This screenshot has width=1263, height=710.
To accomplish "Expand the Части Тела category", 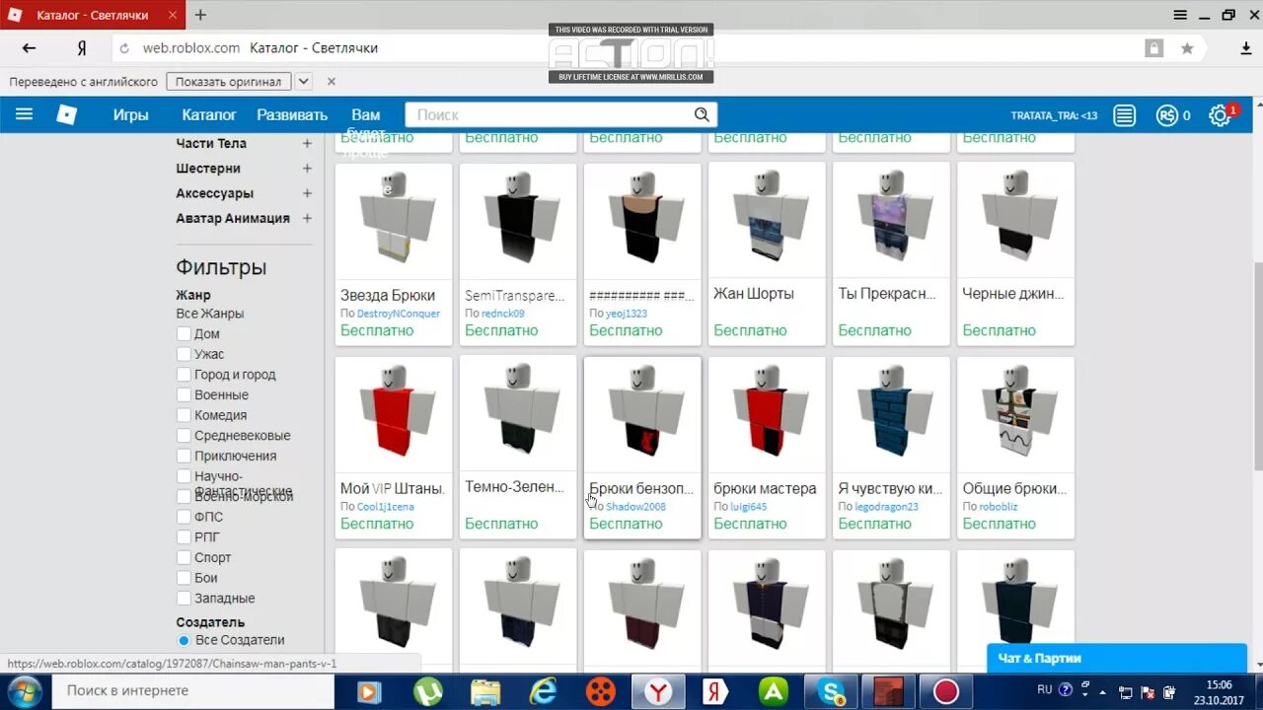I will [x=307, y=143].
